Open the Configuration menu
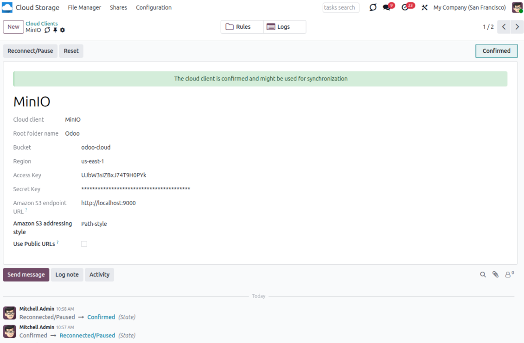This screenshot has width=524, height=343. 154,7
